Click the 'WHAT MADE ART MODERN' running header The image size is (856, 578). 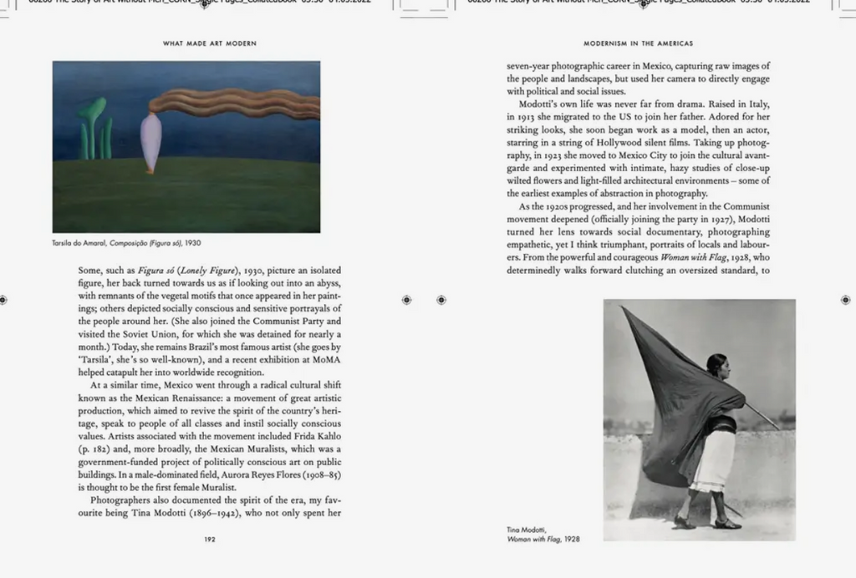pyautogui.click(x=210, y=43)
